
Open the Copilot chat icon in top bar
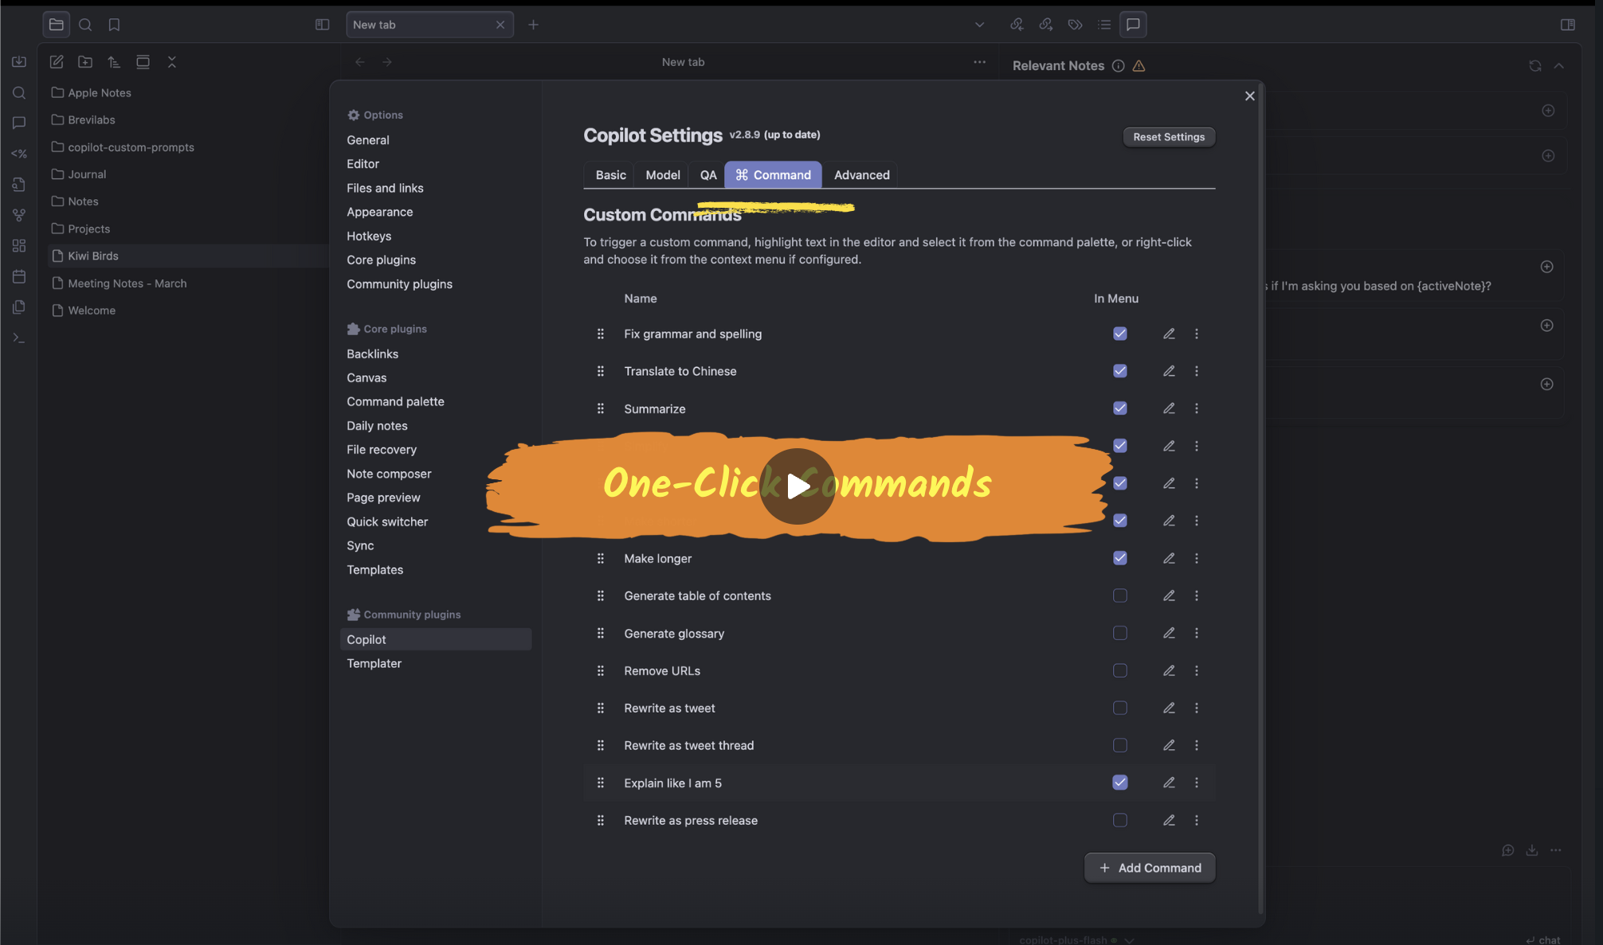click(1132, 25)
